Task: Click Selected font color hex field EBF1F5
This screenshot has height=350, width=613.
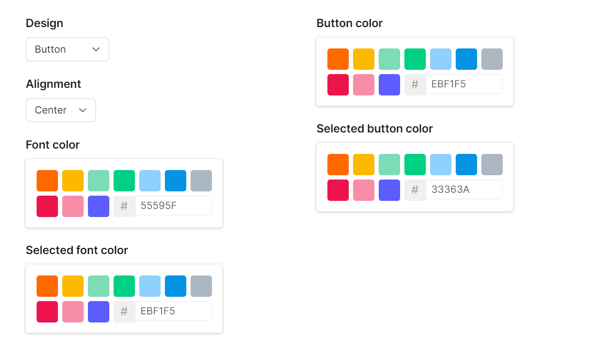Action: (173, 312)
